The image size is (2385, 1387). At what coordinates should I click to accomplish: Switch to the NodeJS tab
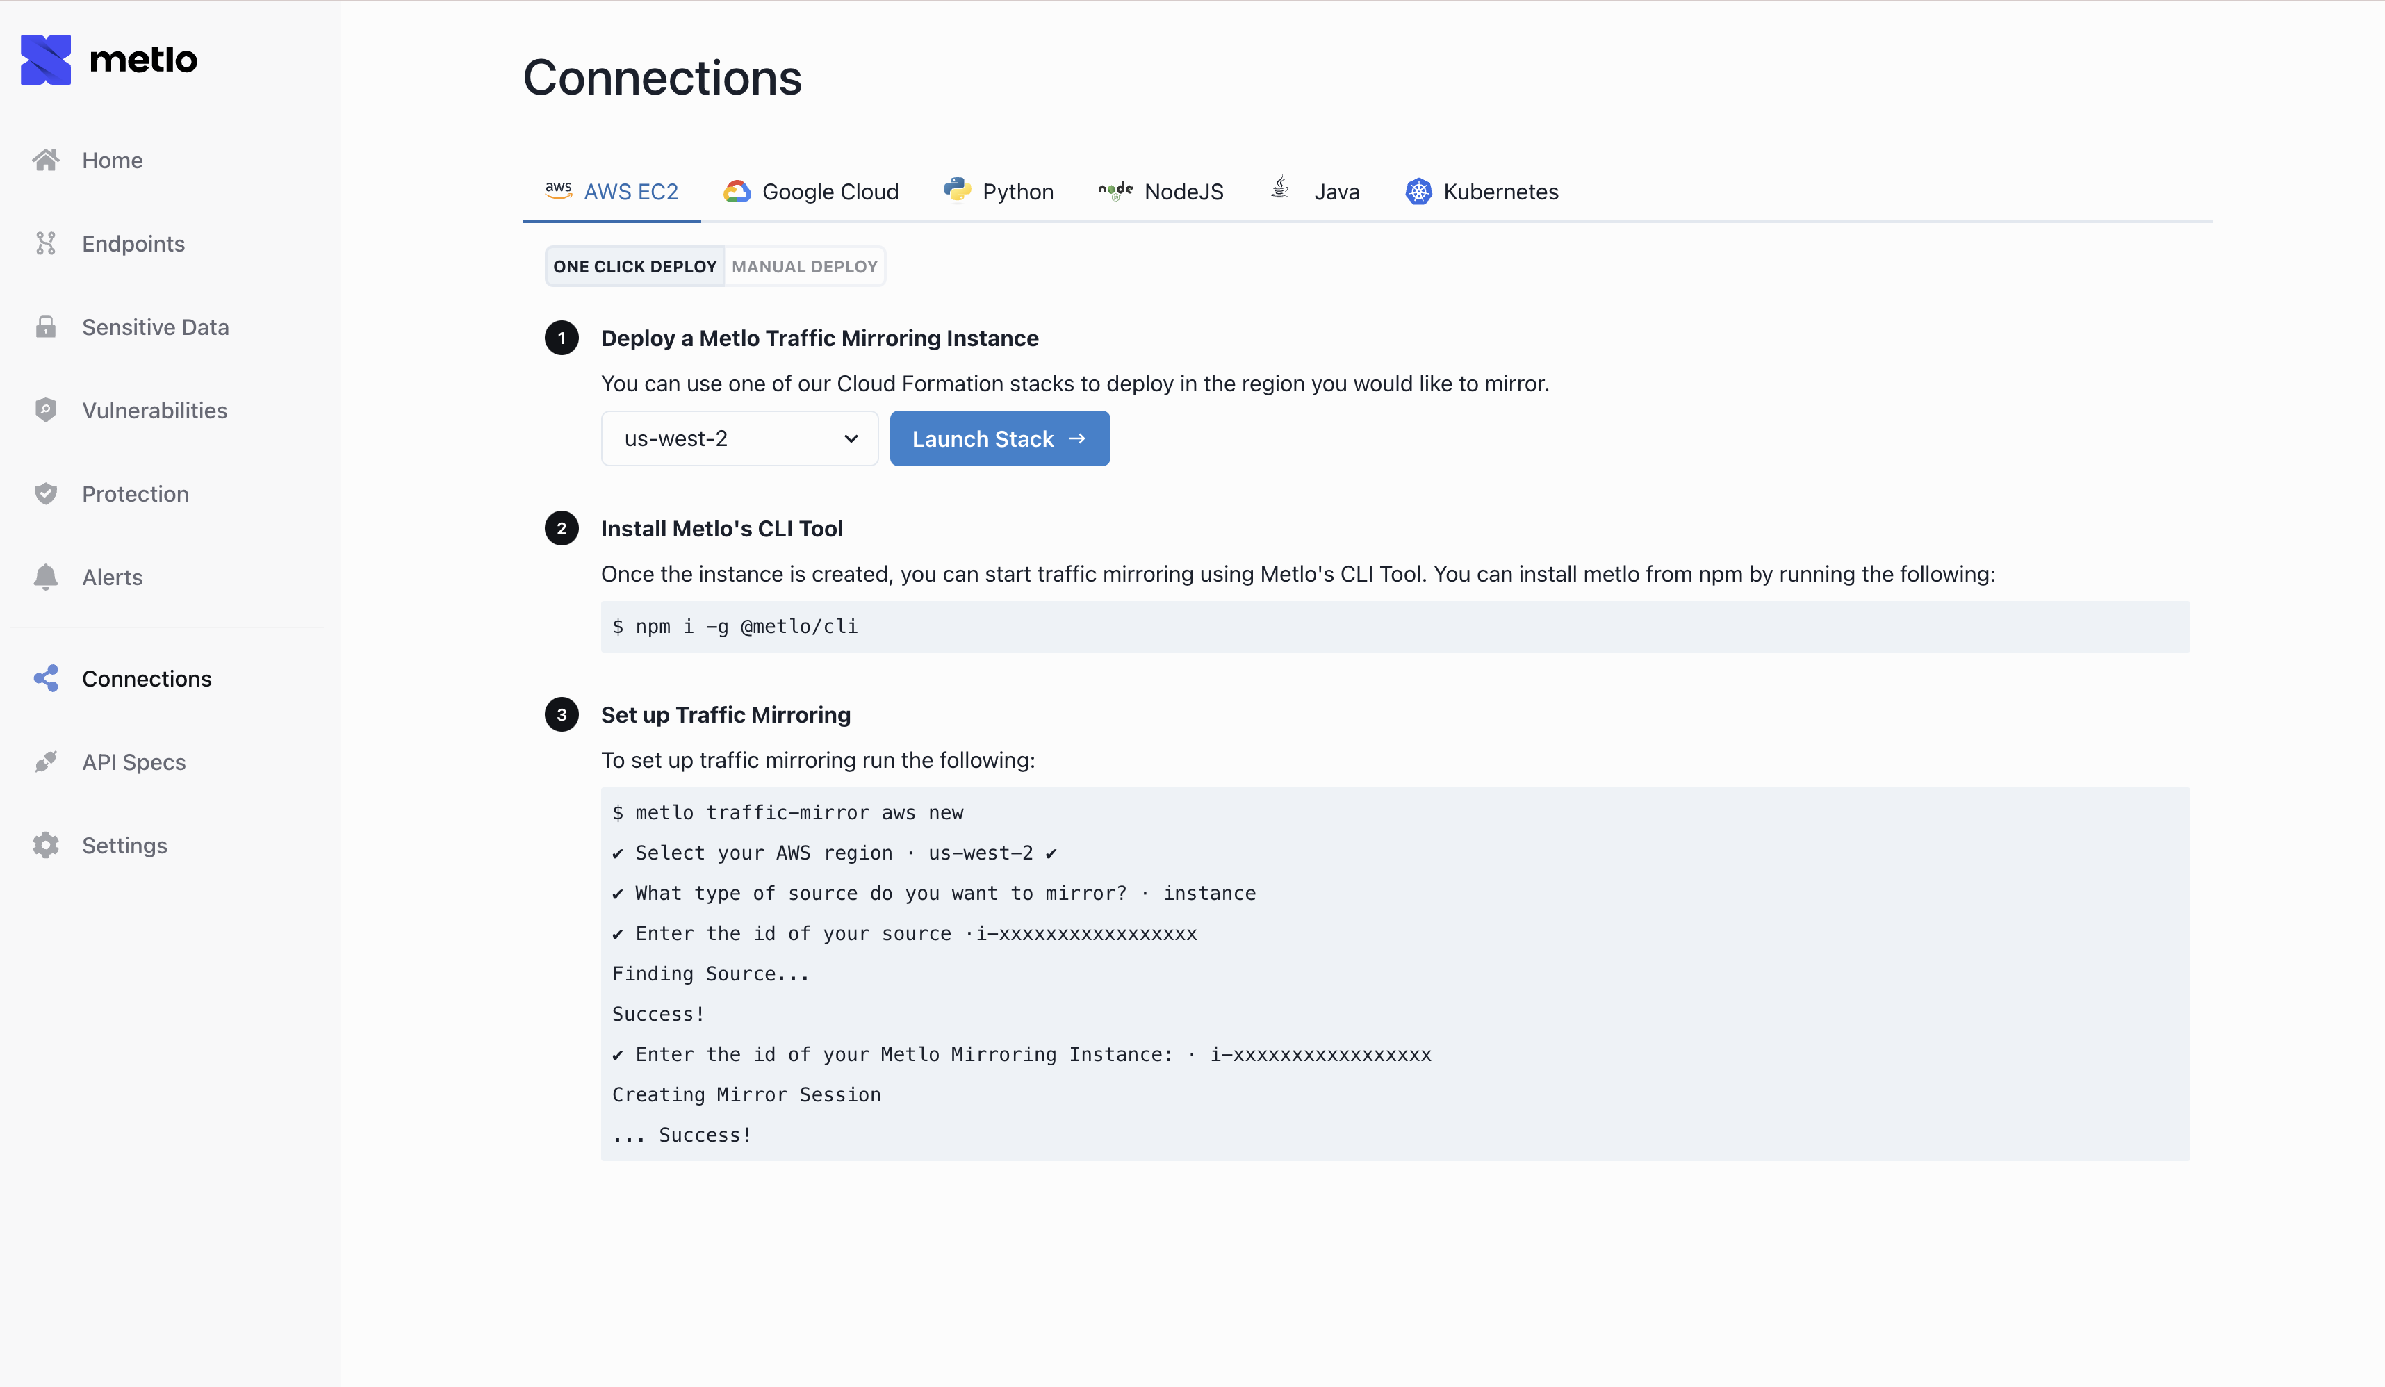[x=1161, y=191]
